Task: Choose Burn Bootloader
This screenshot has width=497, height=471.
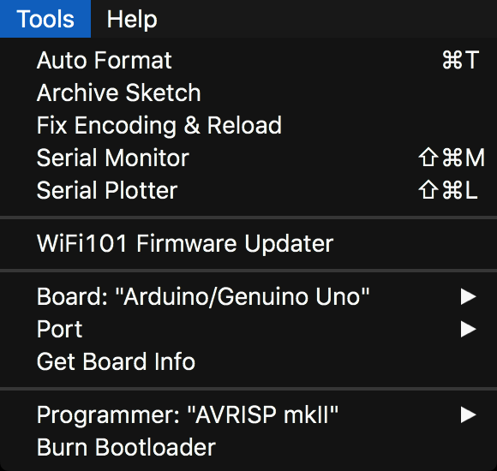Action: point(248,447)
